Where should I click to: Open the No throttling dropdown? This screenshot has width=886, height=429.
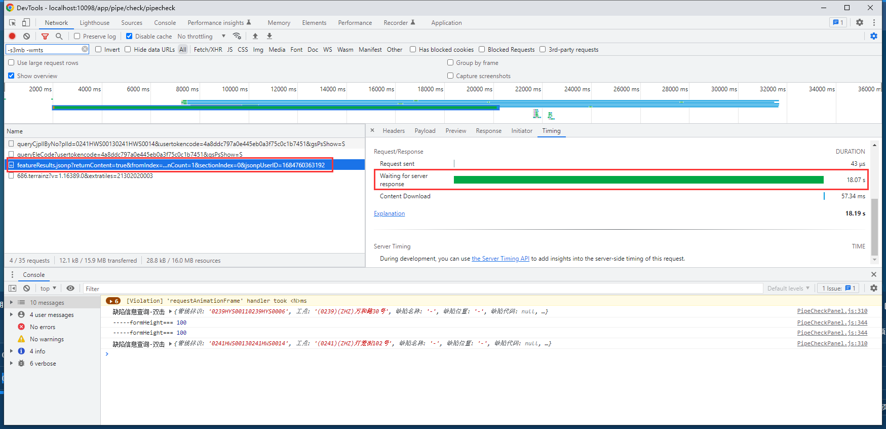click(202, 36)
